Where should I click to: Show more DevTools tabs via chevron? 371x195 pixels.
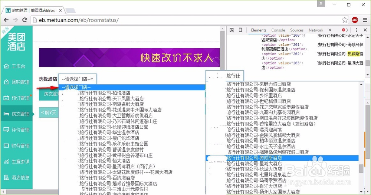330,30
